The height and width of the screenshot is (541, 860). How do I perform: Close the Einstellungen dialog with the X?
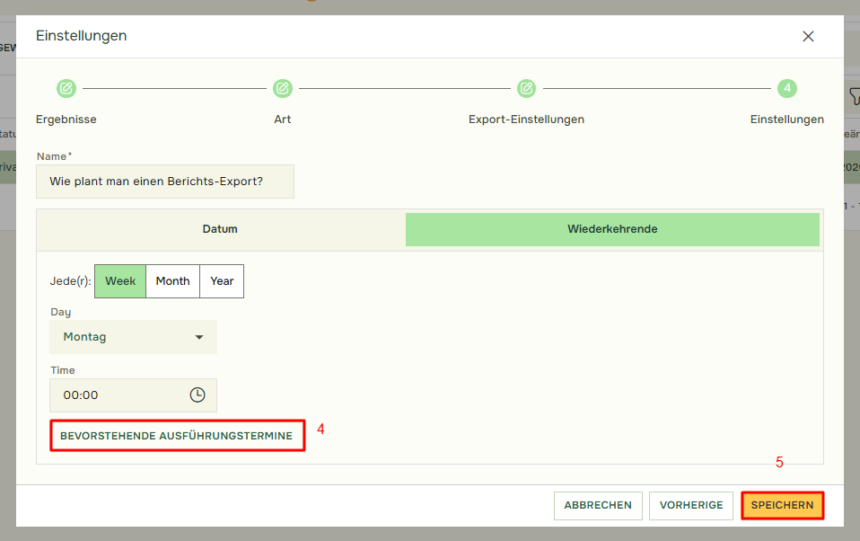pyautogui.click(x=808, y=37)
